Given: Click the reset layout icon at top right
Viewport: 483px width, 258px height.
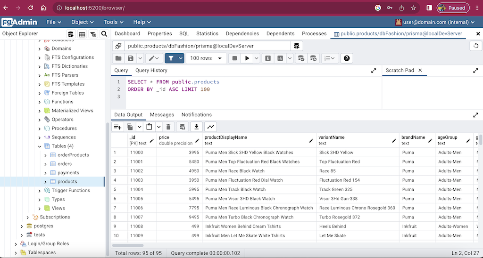Looking at the screenshot, I should click(476, 46).
